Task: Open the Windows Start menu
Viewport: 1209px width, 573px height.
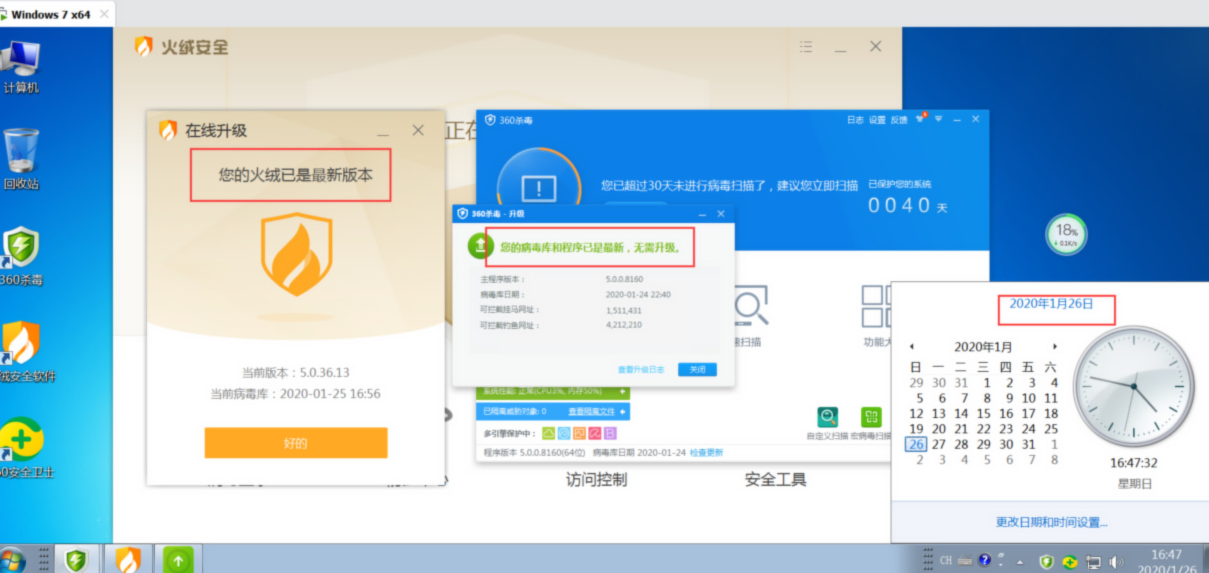Action: click(12, 560)
